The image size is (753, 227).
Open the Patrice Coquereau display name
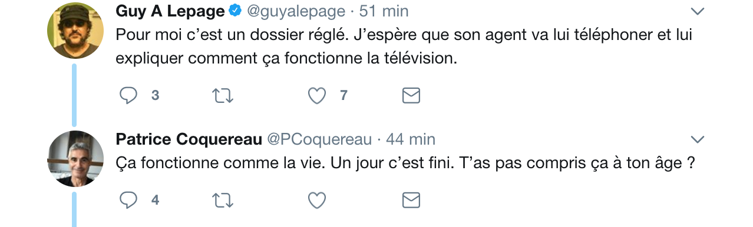tap(189, 139)
